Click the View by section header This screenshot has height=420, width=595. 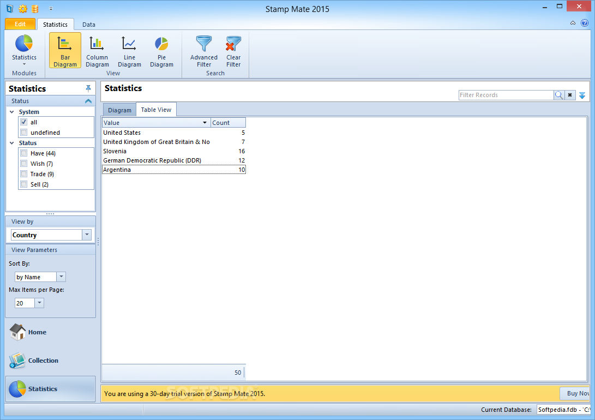coord(51,221)
